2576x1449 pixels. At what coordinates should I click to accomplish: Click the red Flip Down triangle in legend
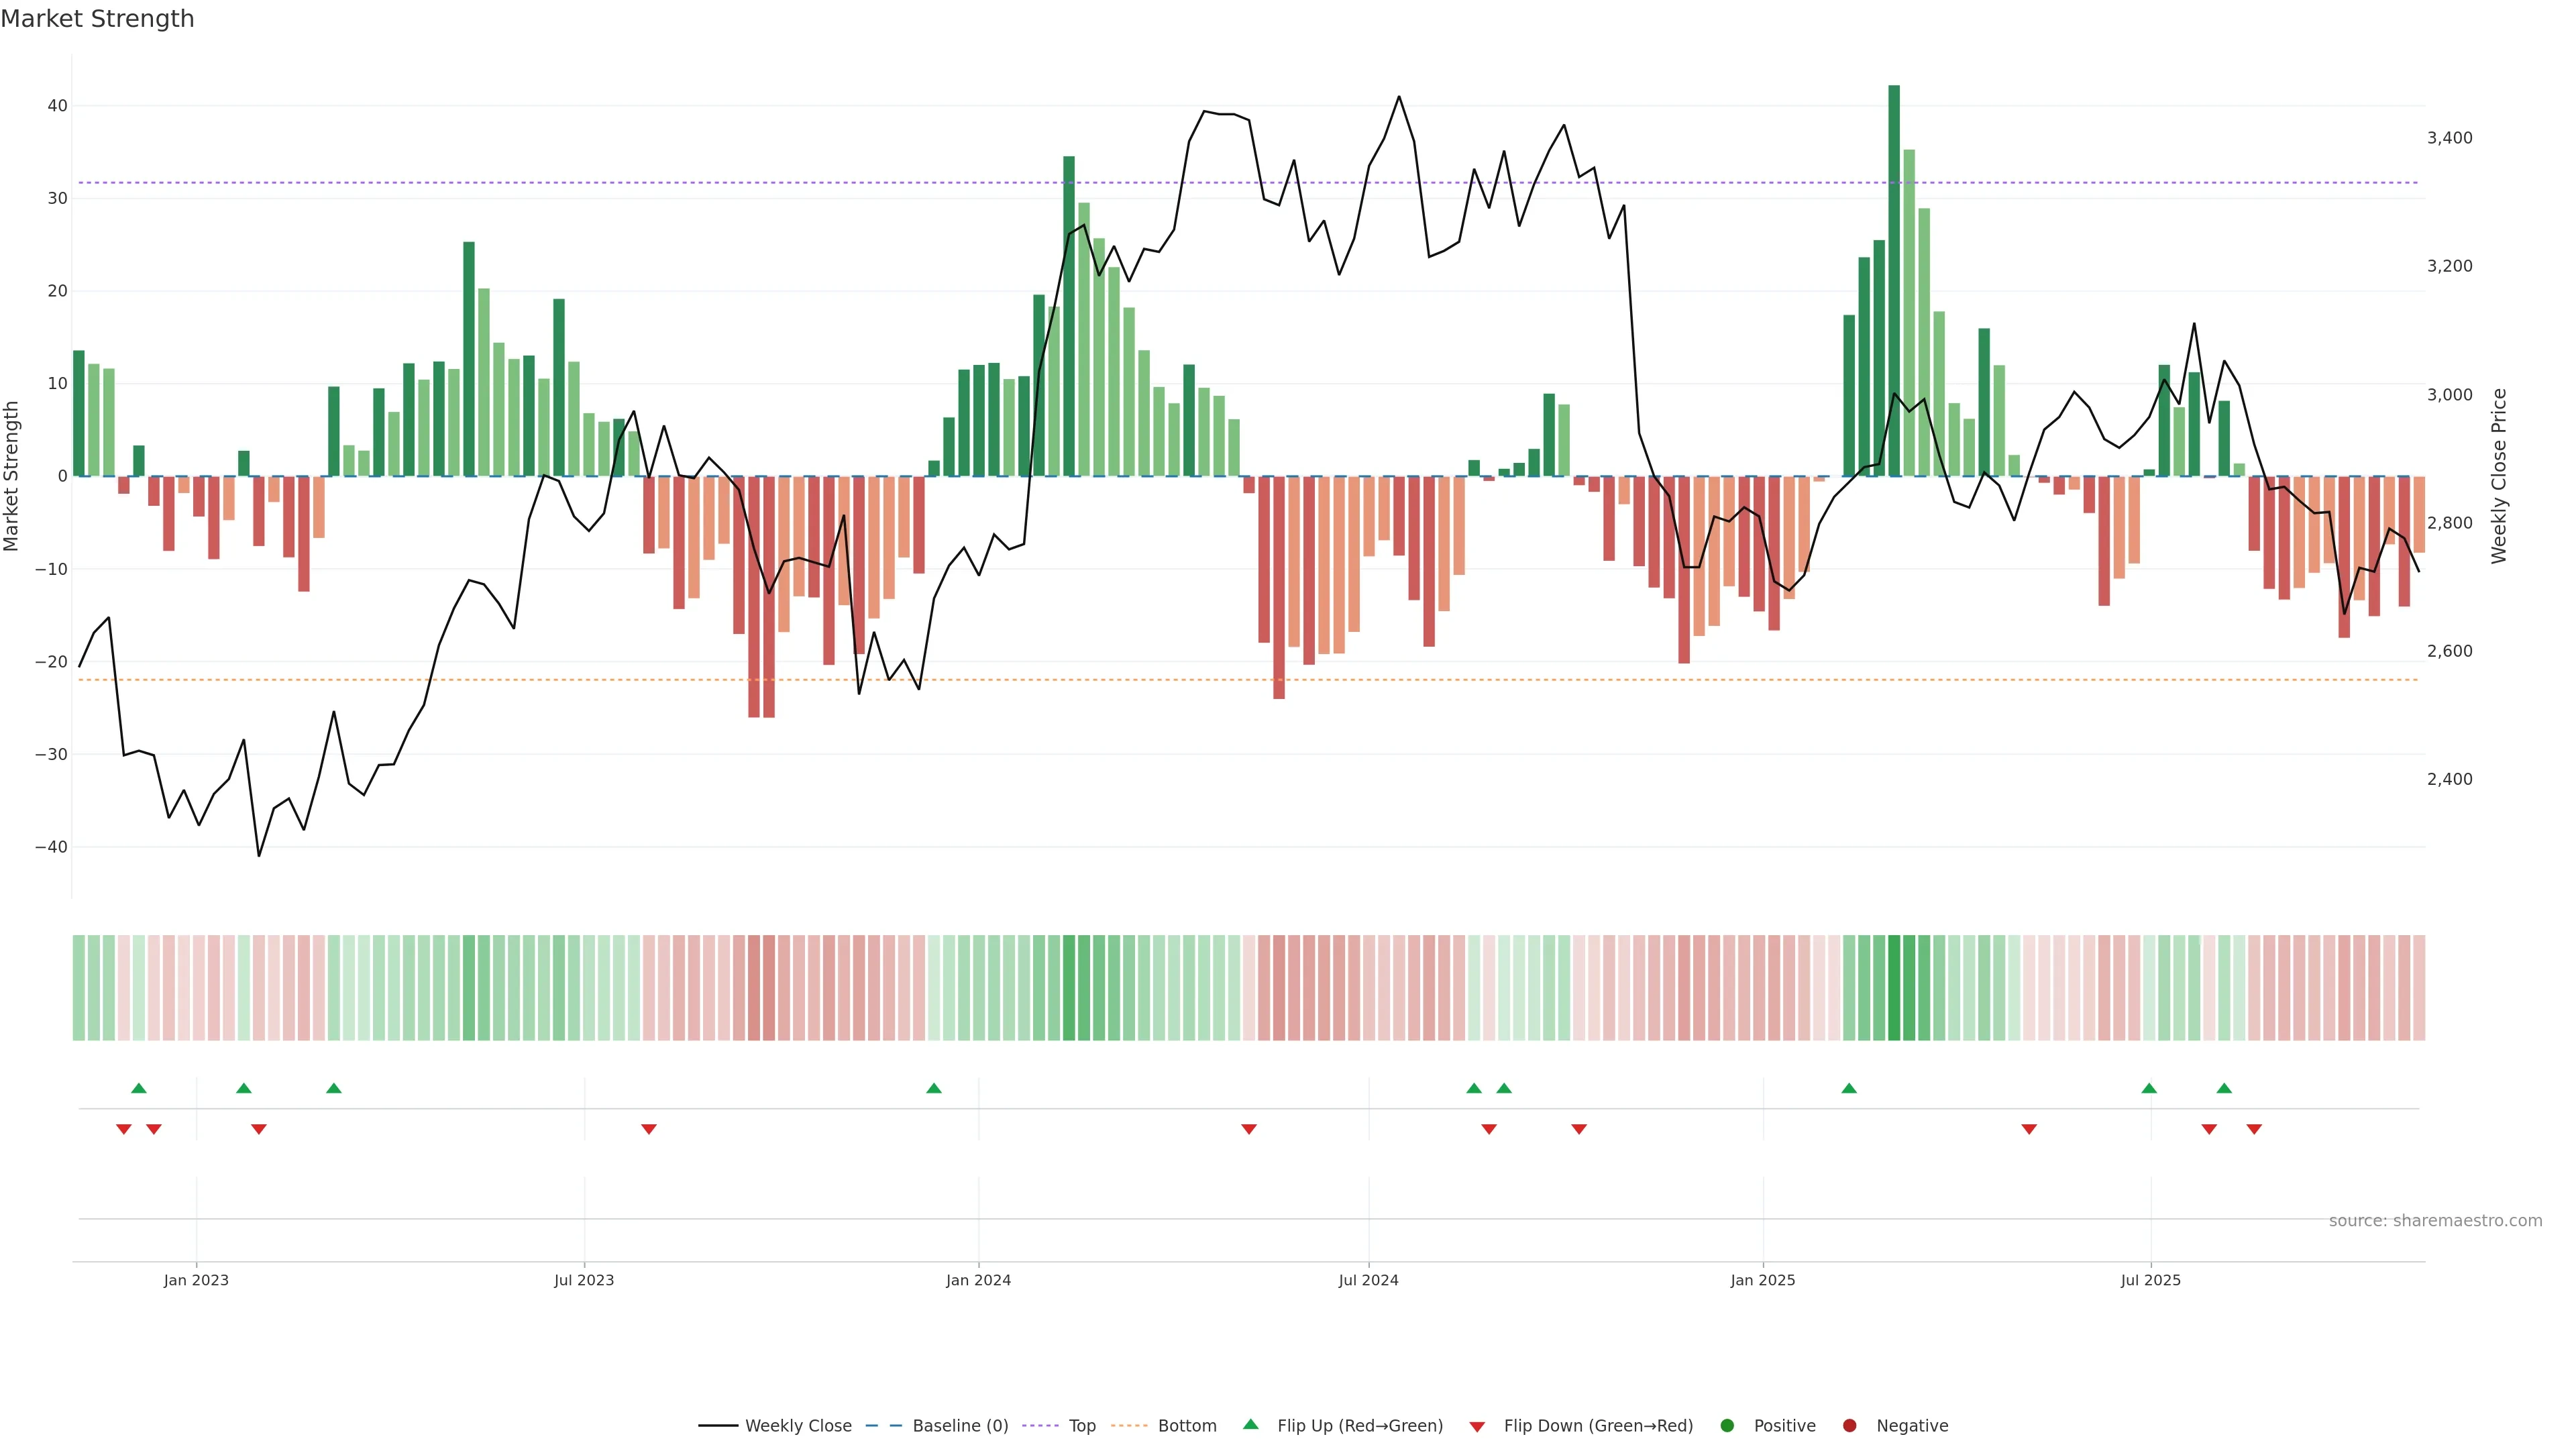point(1477,1426)
